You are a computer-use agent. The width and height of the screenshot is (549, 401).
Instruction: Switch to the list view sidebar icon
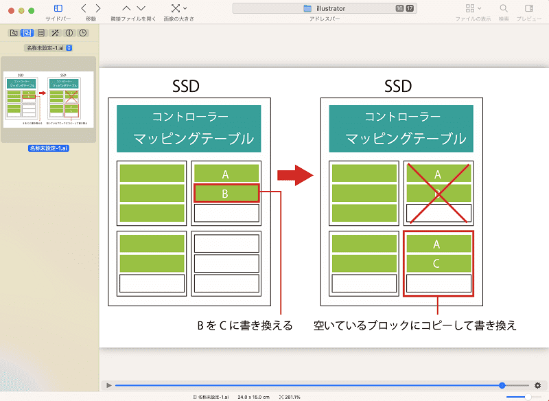[41, 33]
